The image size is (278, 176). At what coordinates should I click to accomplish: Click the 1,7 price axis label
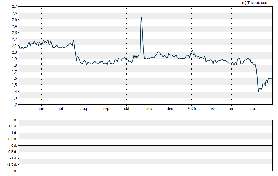14,72
